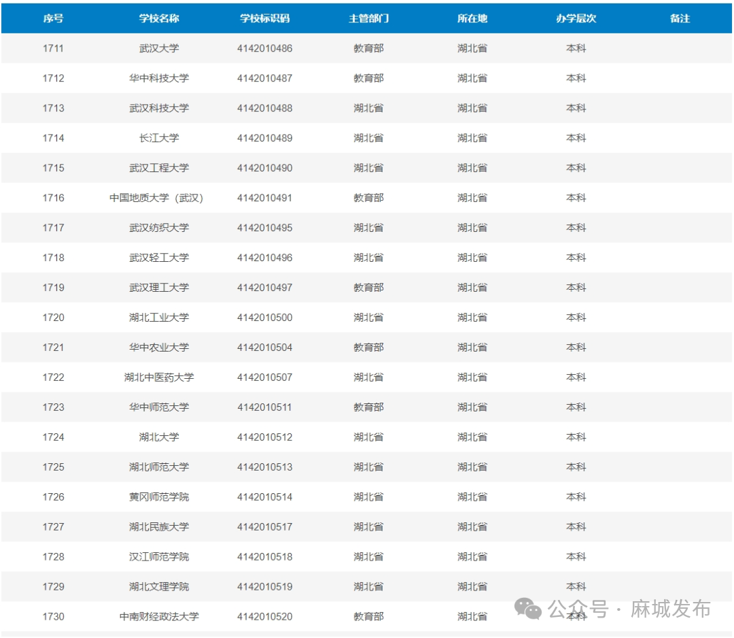The height and width of the screenshot is (638, 734).
Task: Select the 中南财经政法大学 school name cell
Action: coord(159,617)
